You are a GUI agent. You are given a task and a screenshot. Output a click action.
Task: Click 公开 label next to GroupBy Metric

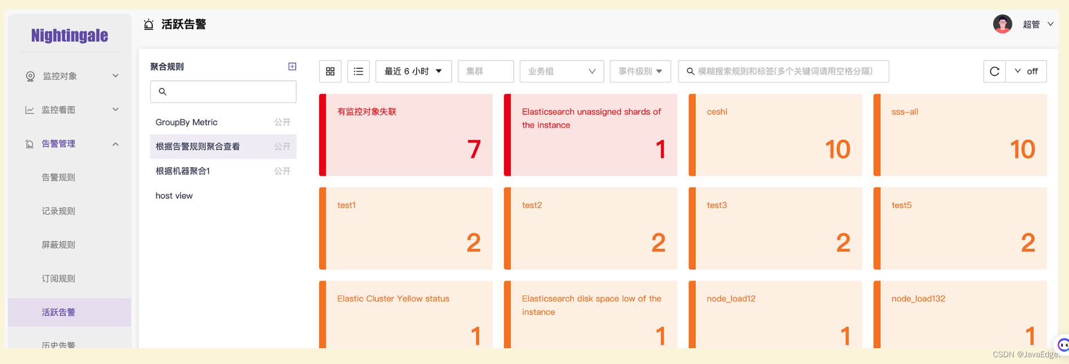click(282, 122)
